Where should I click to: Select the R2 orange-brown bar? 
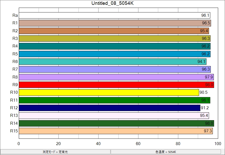[x=114, y=31]
